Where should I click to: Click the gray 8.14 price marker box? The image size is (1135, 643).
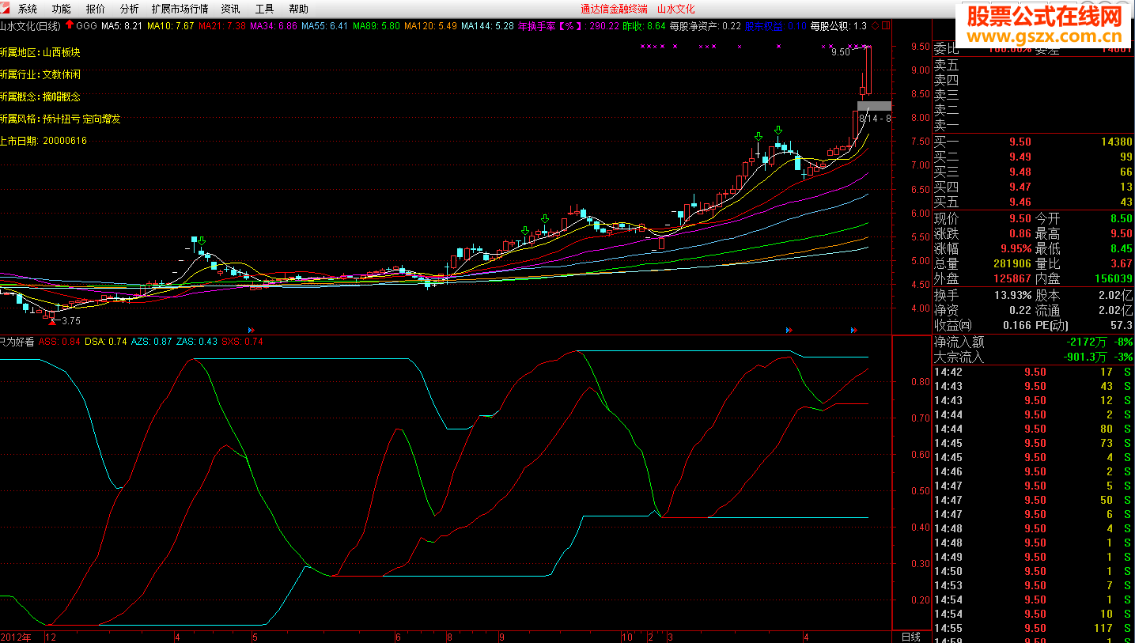874,106
